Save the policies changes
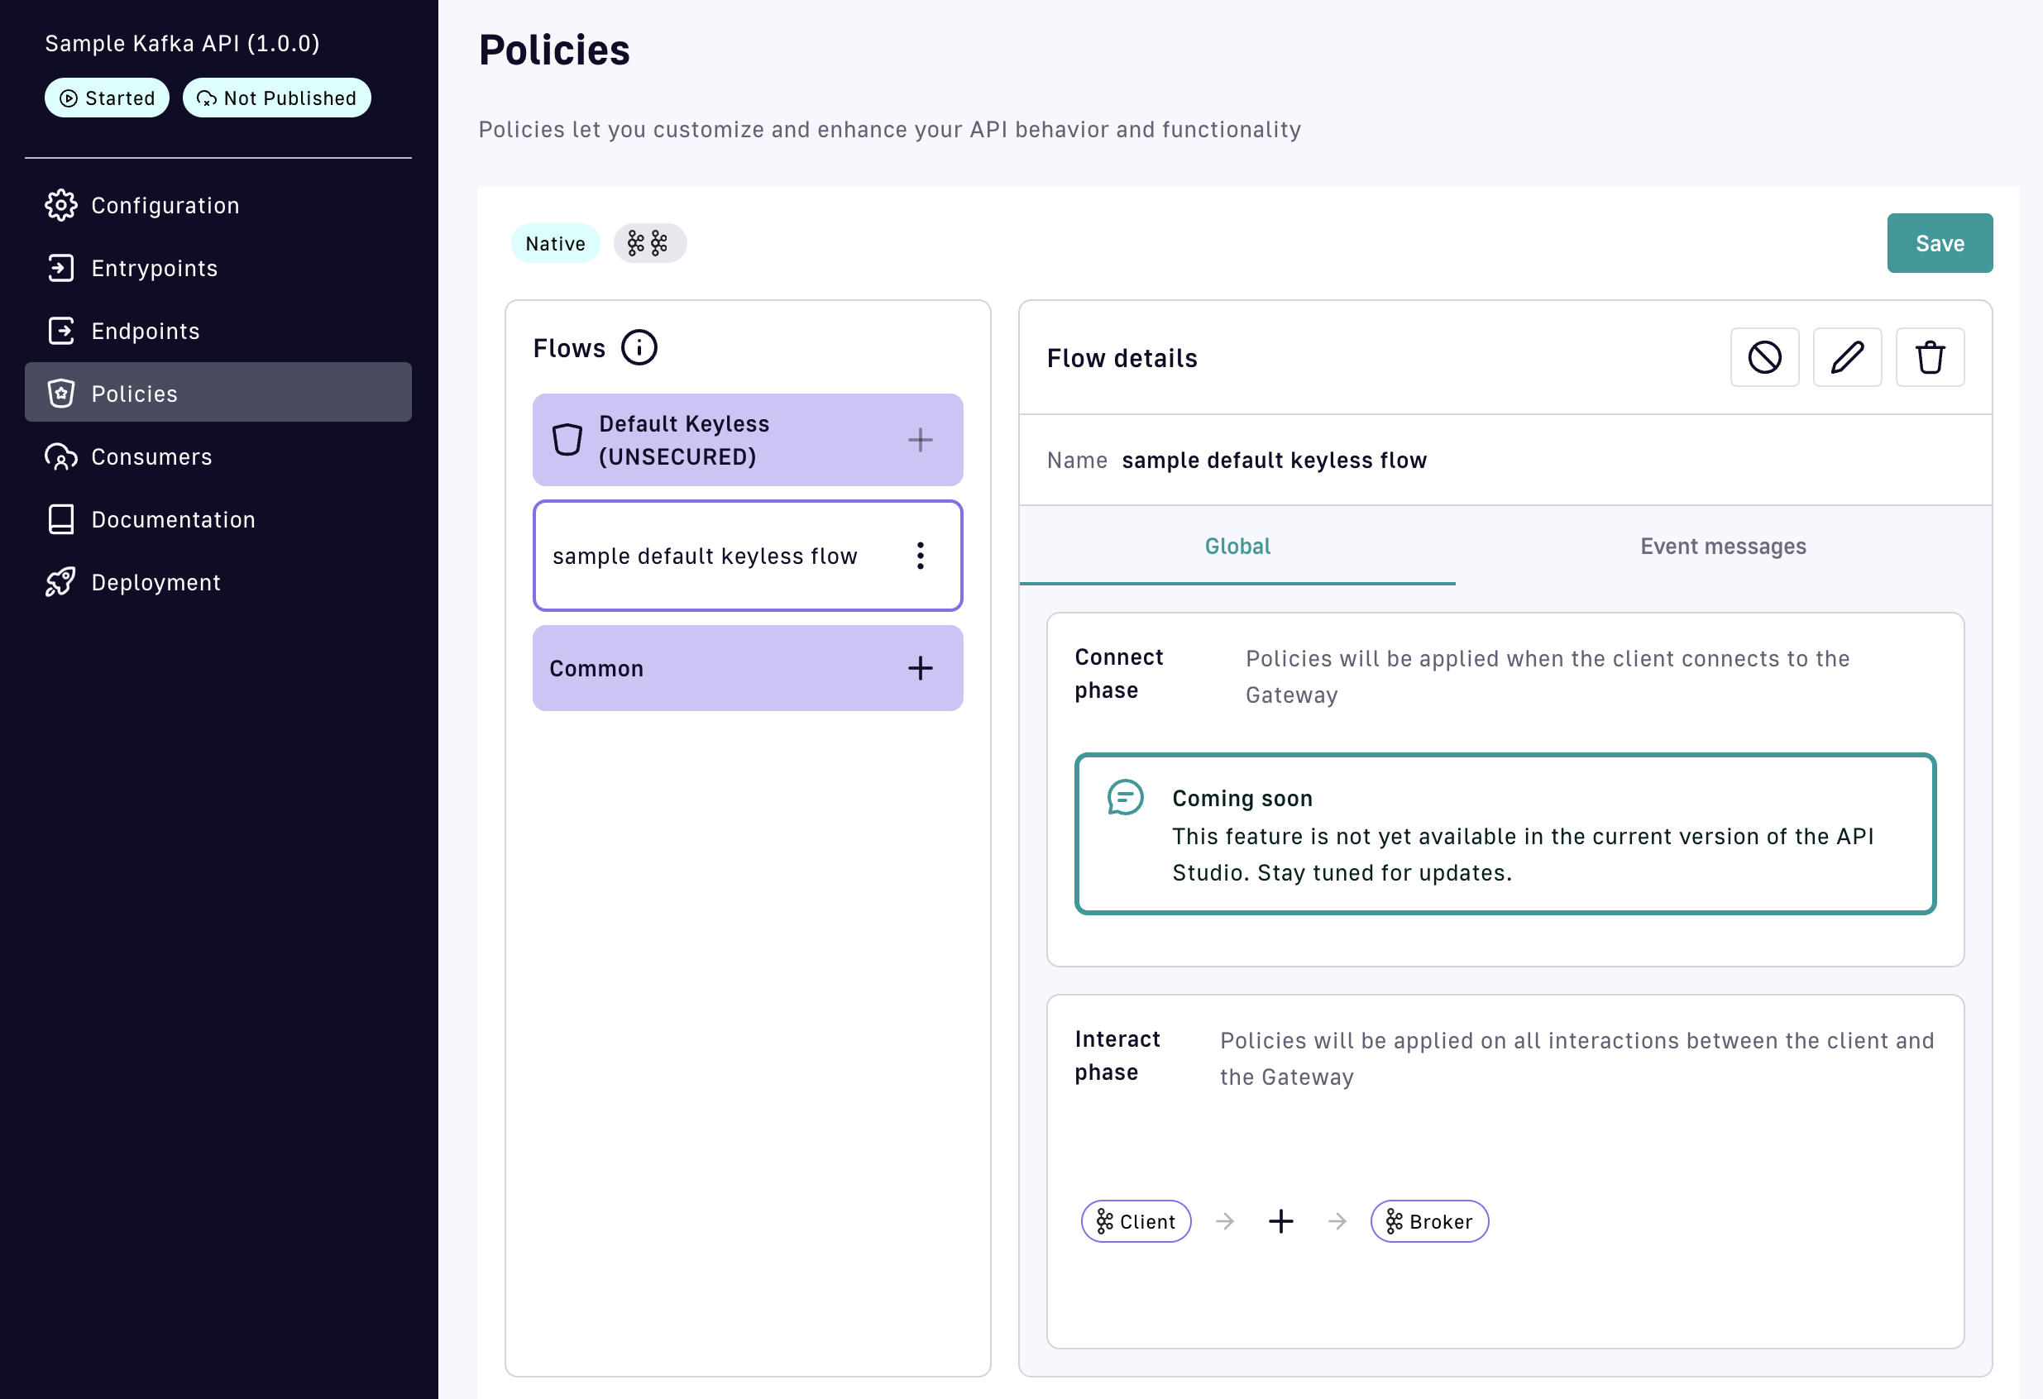 tap(1939, 243)
